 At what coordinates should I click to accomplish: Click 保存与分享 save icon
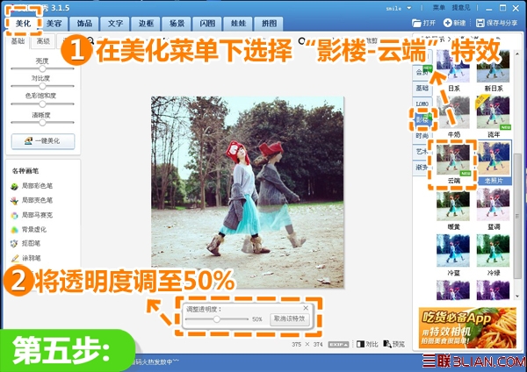tap(480, 23)
